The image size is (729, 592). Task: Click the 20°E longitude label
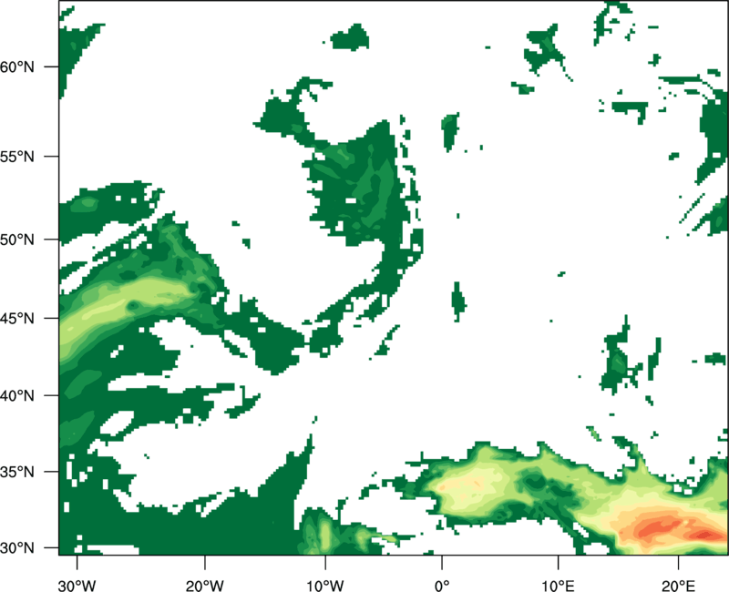(x=678, y=586)
